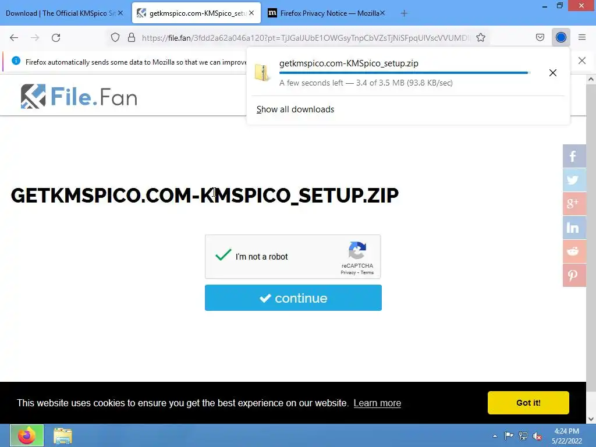Open network status tray icon

point(523,435)
